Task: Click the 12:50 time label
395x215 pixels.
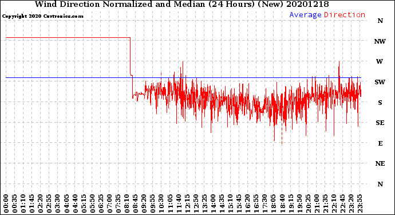Action: [196, 204]
